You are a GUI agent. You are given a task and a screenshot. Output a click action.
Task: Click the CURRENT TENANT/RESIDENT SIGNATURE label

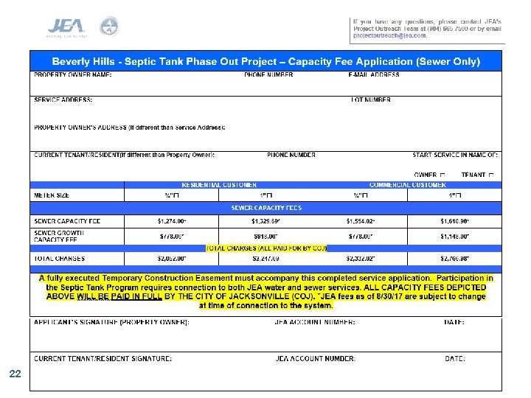(103, 359)
